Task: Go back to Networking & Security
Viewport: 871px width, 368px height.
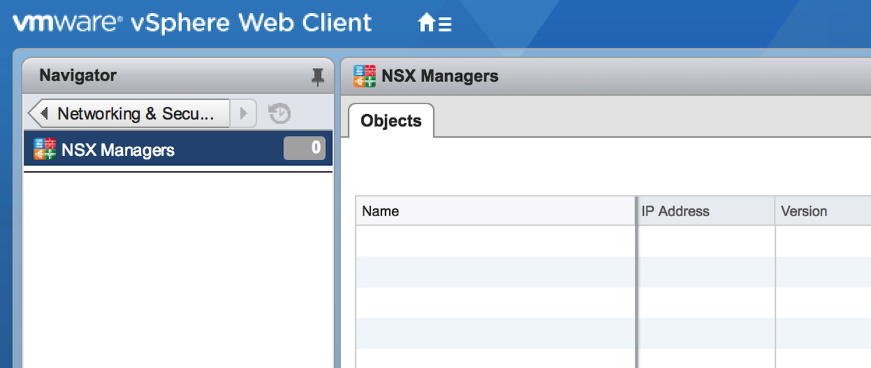Action: point(136,113)
